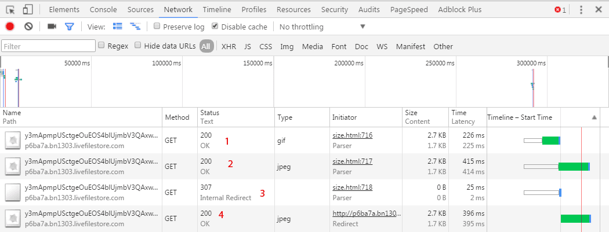Switch to large request rows view
The width and height of the screenshot is (609, 232).
click(118, 27)
